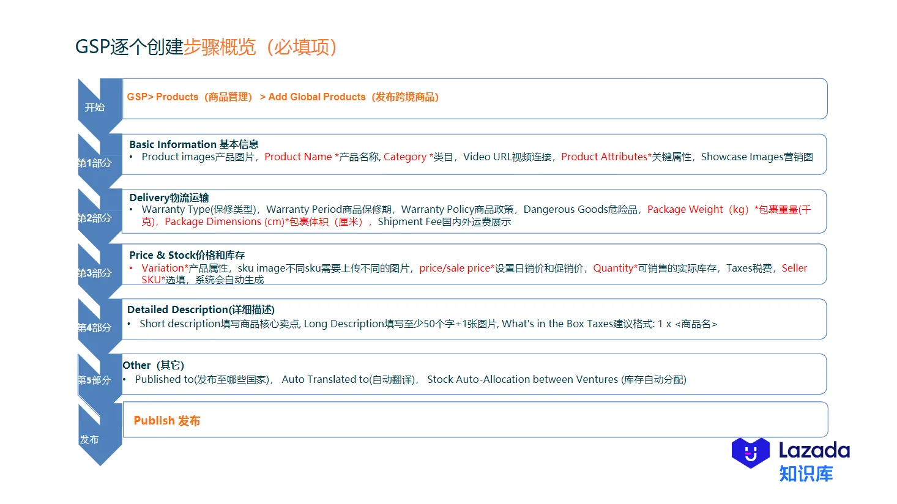The height and width of the screenshot is (504, 897).
Task: Select the 第5部分 step arrow
Action: pos(92,380)
